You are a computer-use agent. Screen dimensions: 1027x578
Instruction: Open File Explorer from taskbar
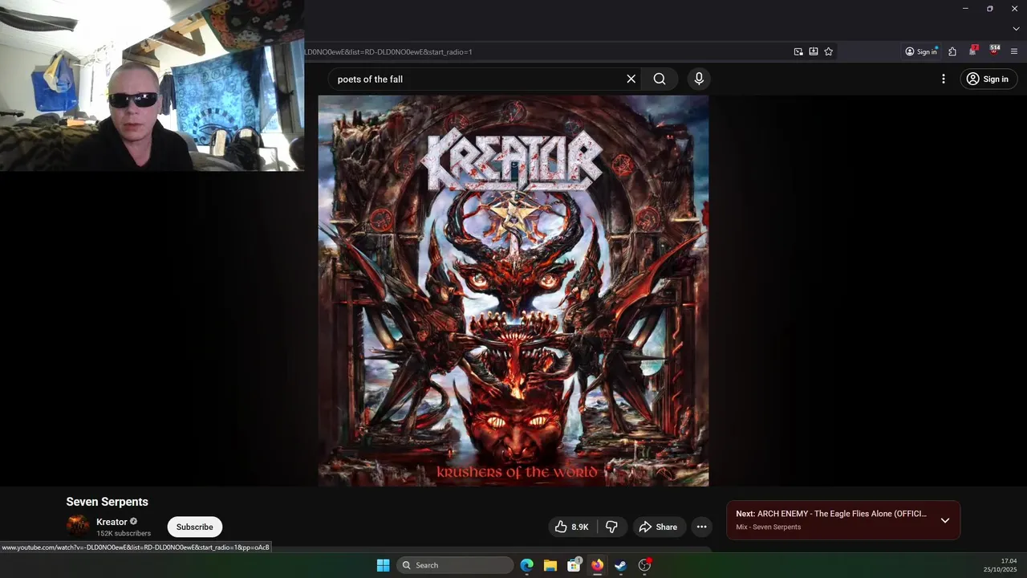(550, 565)
